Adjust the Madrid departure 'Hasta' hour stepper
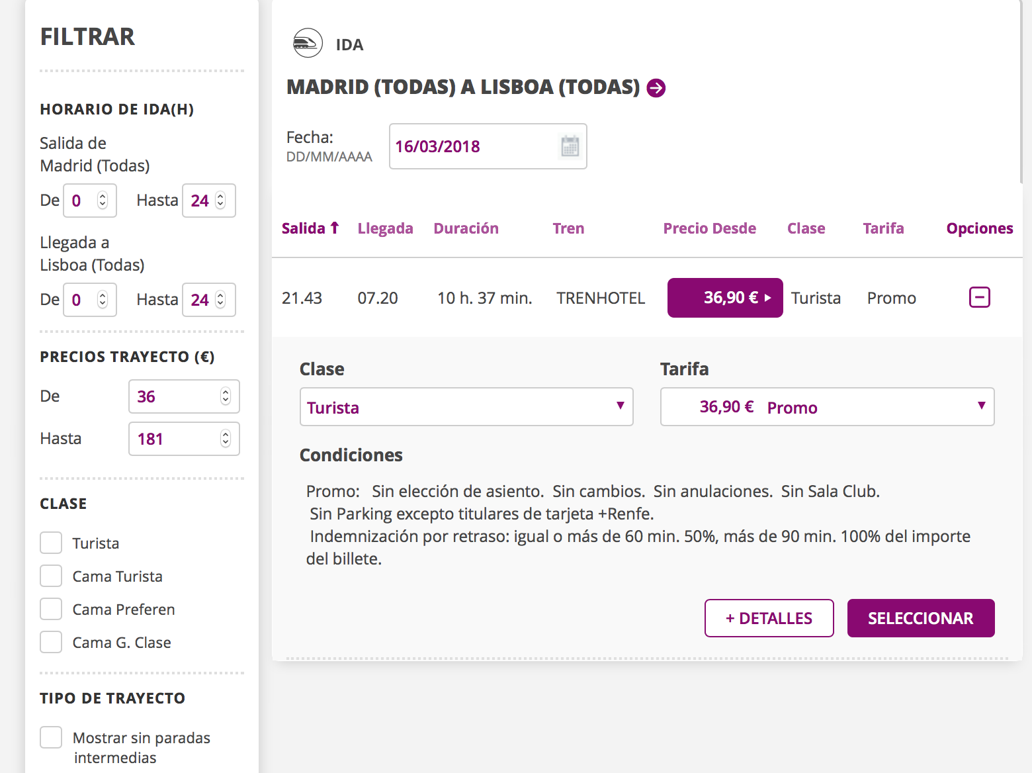 (220, 201)
